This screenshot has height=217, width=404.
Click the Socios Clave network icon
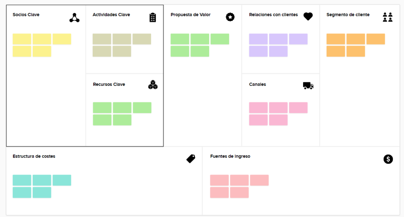click(75, 17)
